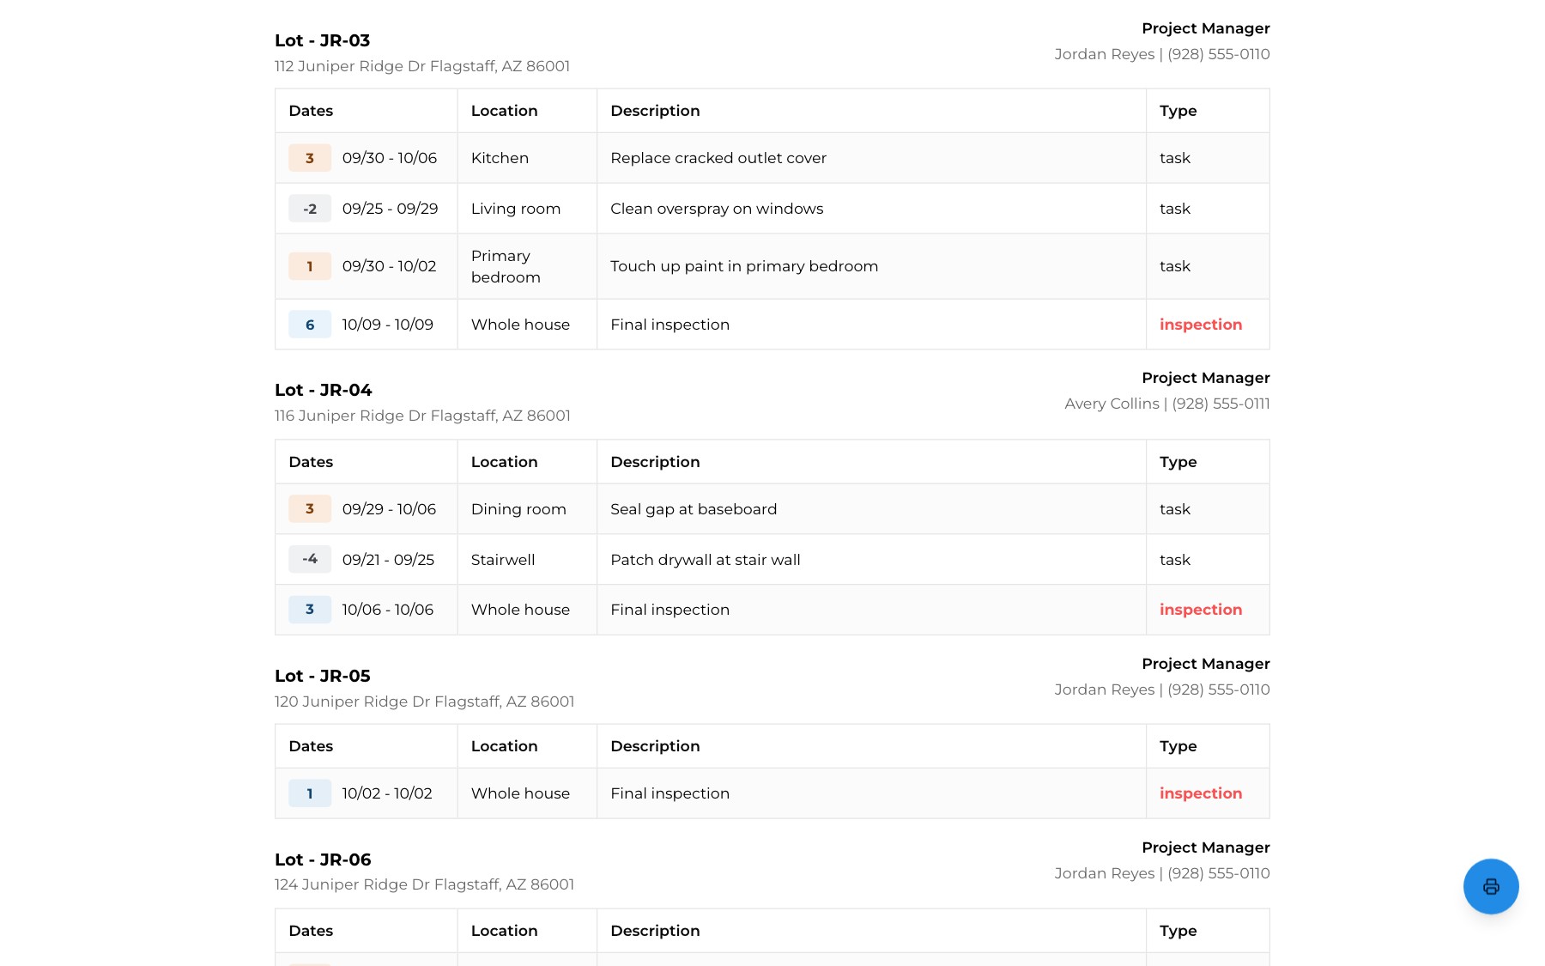Image resolution: width=1545 pixels, height=966 pixels.
Task: Click the Stairwell location cell
Action: (527, 560)
